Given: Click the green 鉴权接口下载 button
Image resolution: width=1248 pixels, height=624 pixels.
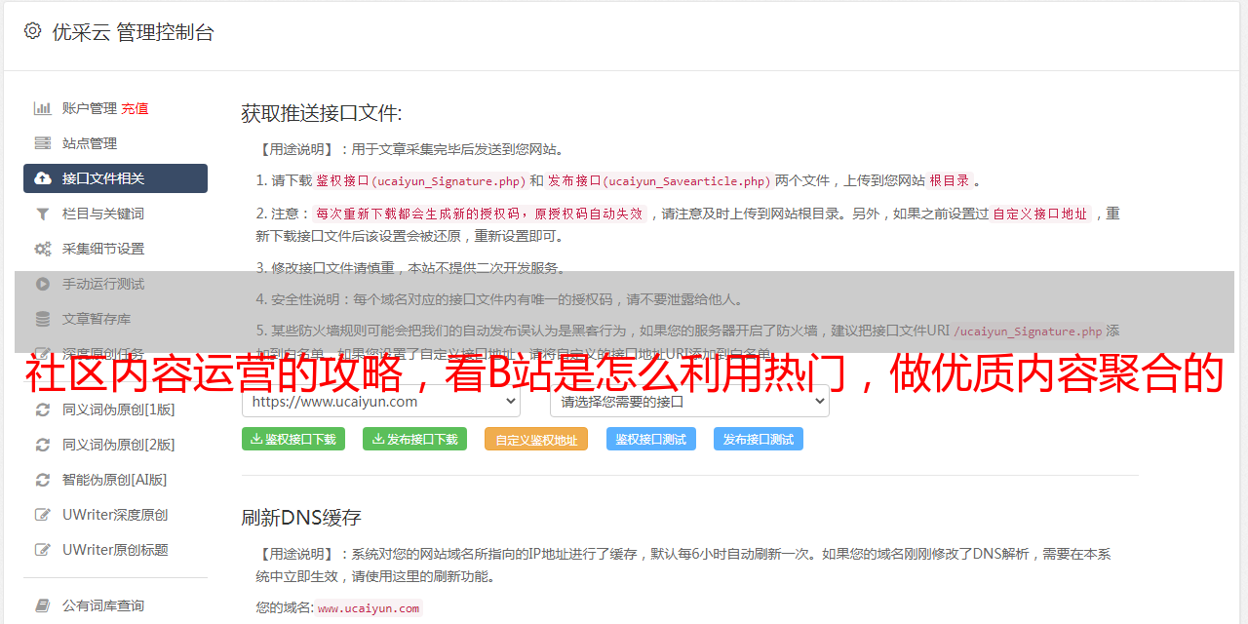Looking at the screenshot, I should click(x=293, y=439).
